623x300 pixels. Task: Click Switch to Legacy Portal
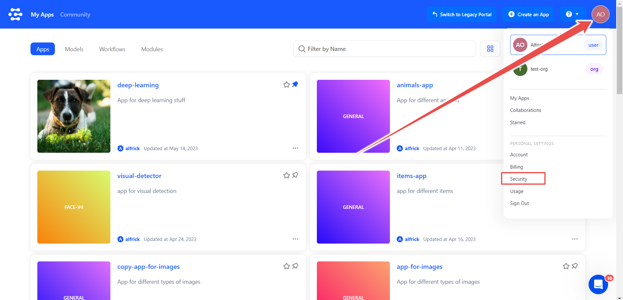pos(462,14)
